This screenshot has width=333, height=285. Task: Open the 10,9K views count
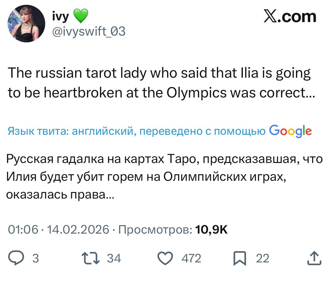(211, 229)
